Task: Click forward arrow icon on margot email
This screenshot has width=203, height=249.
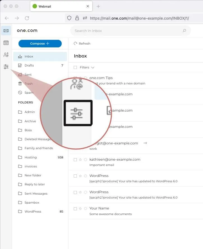Action: pyautogui.click(x=145, y=143)
